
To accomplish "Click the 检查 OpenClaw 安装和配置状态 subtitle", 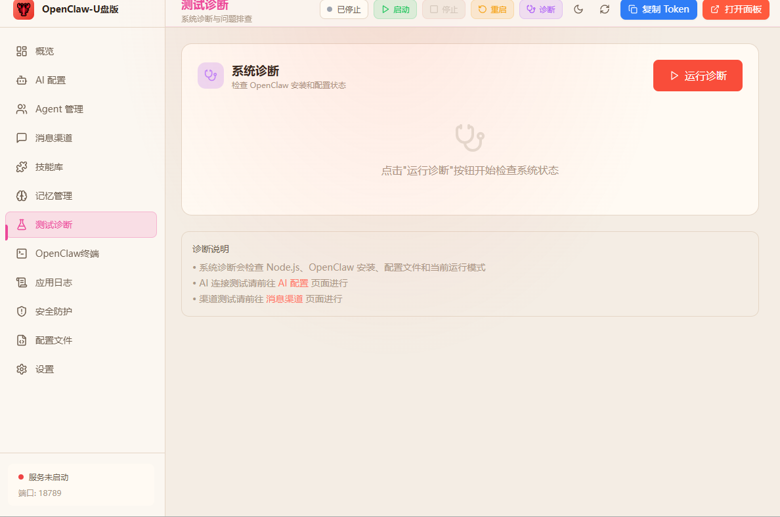I will (x=288, y=85).
